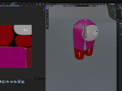The image size is (122, 91).
Task: Open the Render properties tab icon
Action: (118, 24)
